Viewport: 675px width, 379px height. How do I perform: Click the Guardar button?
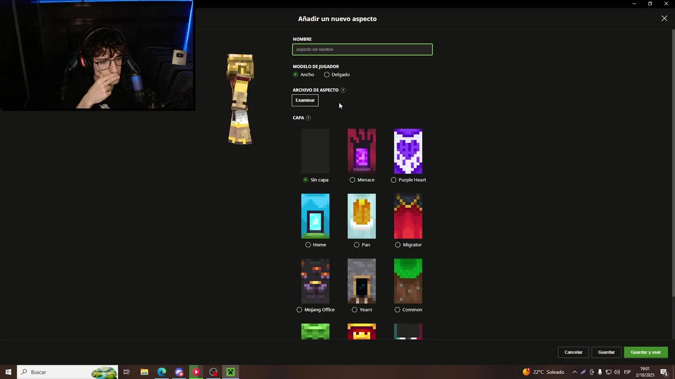click(x=606, y=352)
